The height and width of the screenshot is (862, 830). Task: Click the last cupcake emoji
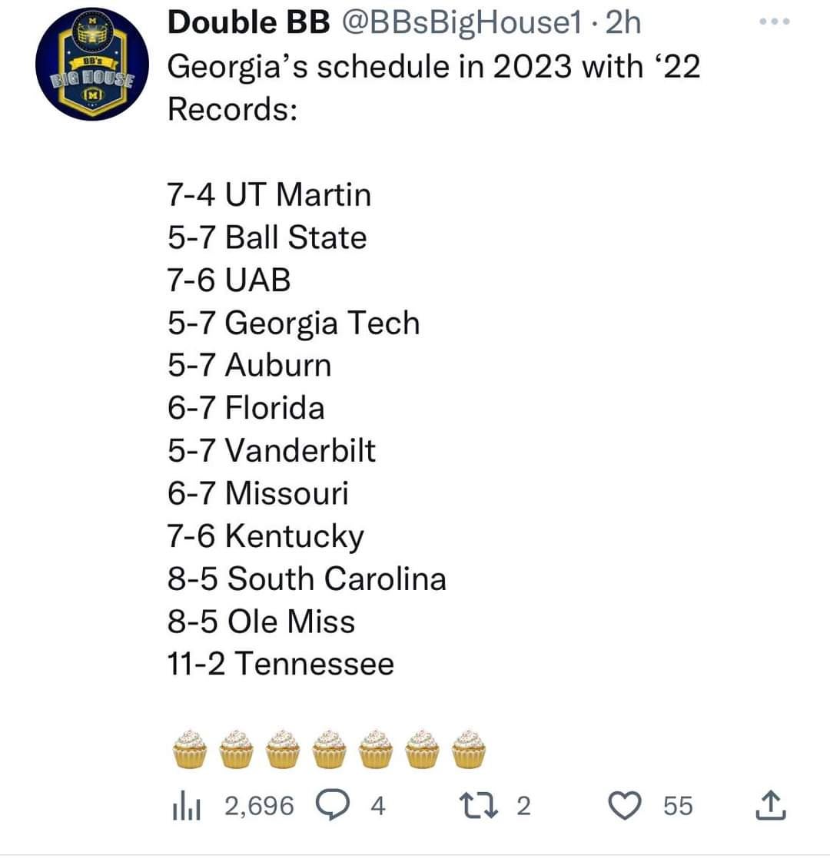[x=469, y=749]
